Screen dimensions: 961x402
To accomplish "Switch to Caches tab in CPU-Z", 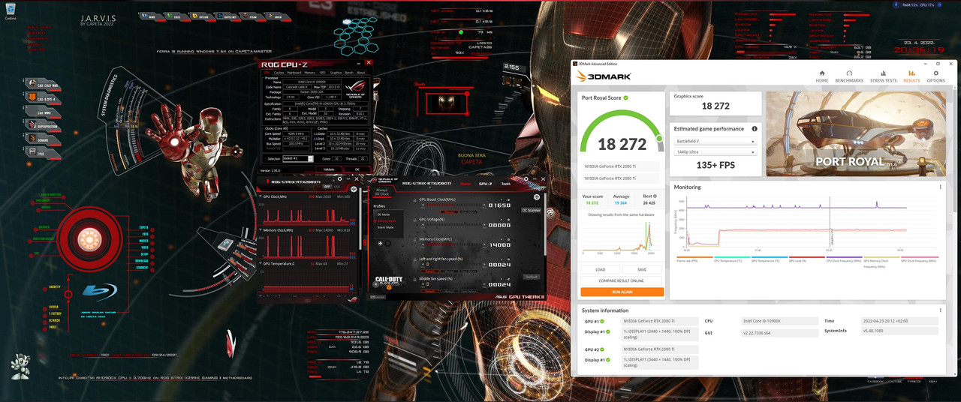I will click(279, 73).
